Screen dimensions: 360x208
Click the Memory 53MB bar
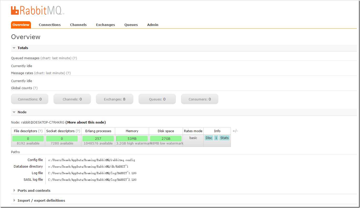(x=132, y=138)
